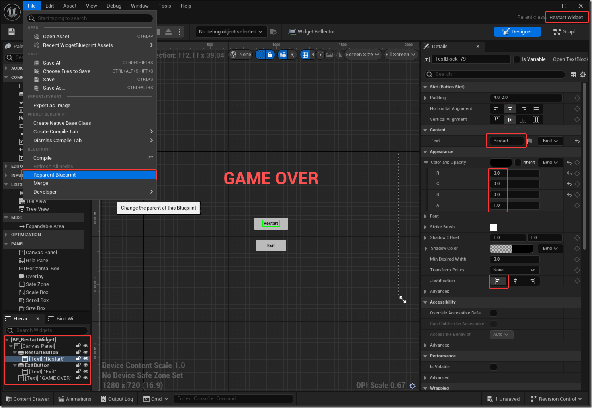Screen dimensions: 592x408
Task: Reset the Text property with the arrow icon
Action: point(577,141)
